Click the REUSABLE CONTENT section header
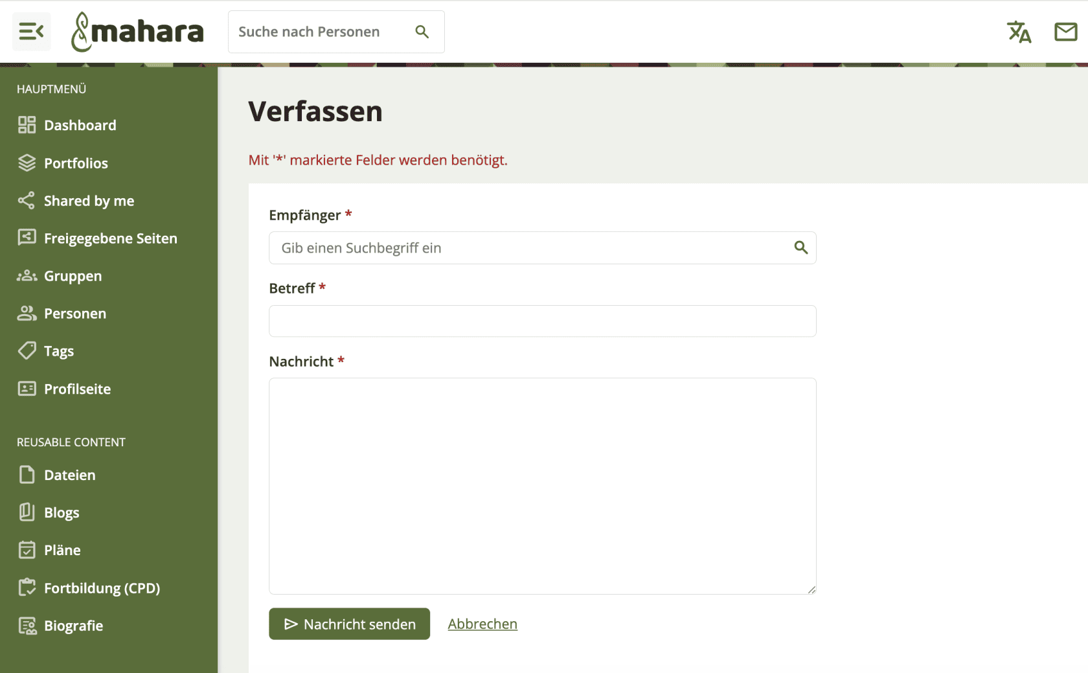The width and height of the screenshot is (1088, 673). (71, 442)
